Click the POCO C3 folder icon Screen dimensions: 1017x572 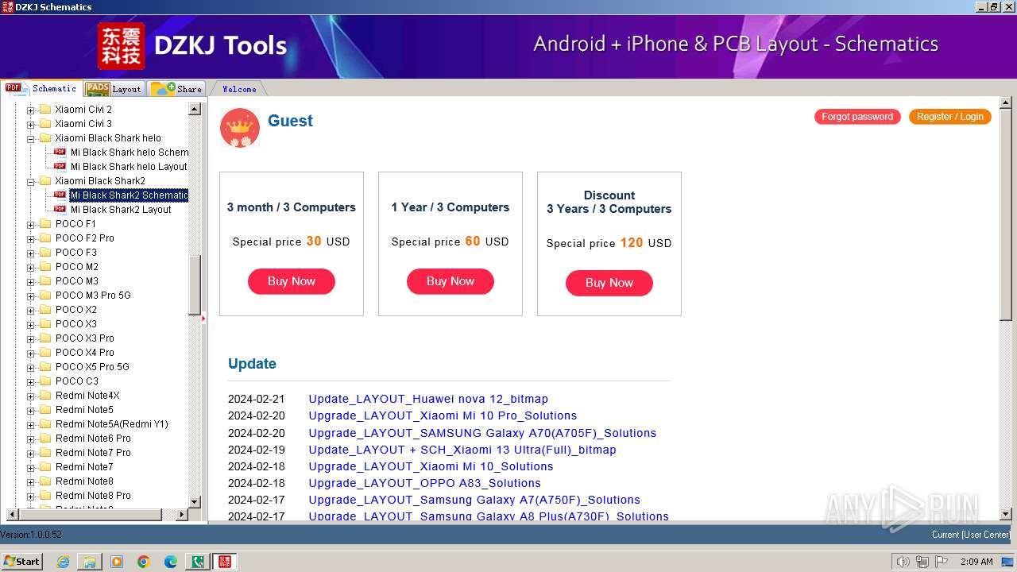(x=45, y=381)
